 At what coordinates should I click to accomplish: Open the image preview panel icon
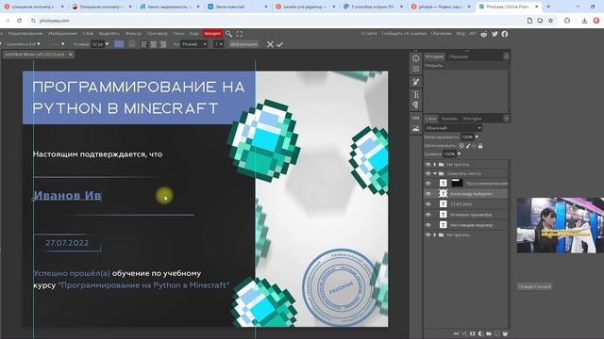pyautogui.click(x=415, y=129)
